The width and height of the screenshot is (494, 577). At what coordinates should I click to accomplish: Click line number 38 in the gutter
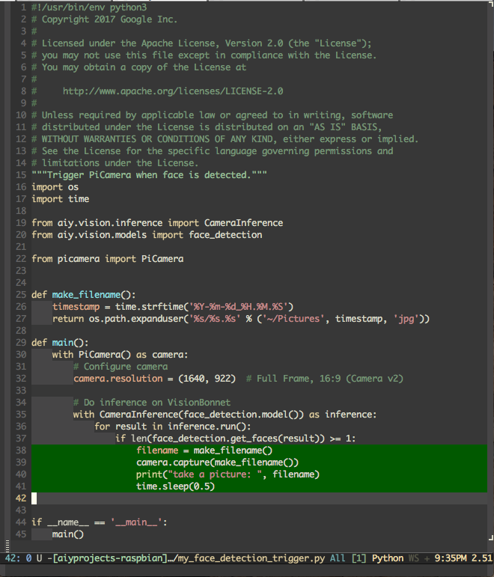[21, 451]
